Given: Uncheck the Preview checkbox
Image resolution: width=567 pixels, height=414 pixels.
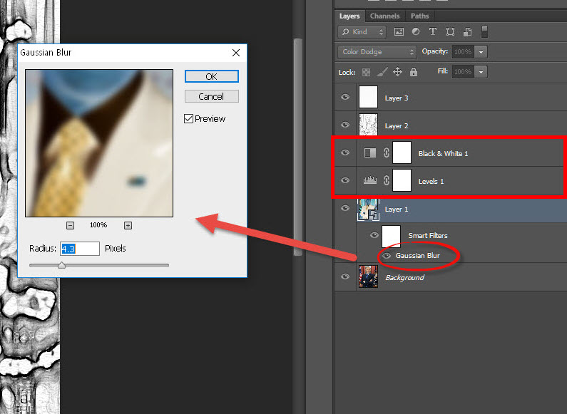Looking at the screenshot, I should tap(188, 118).
